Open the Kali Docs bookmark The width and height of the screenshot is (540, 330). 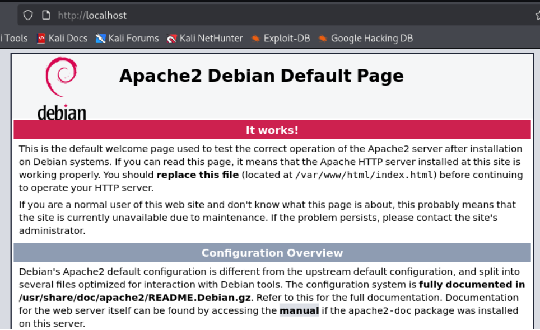(x=62, y=38)
